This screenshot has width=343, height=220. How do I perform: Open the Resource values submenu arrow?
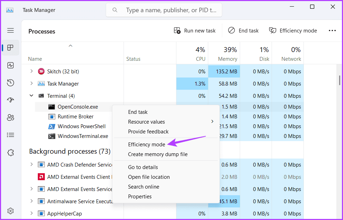coord(212,122)
